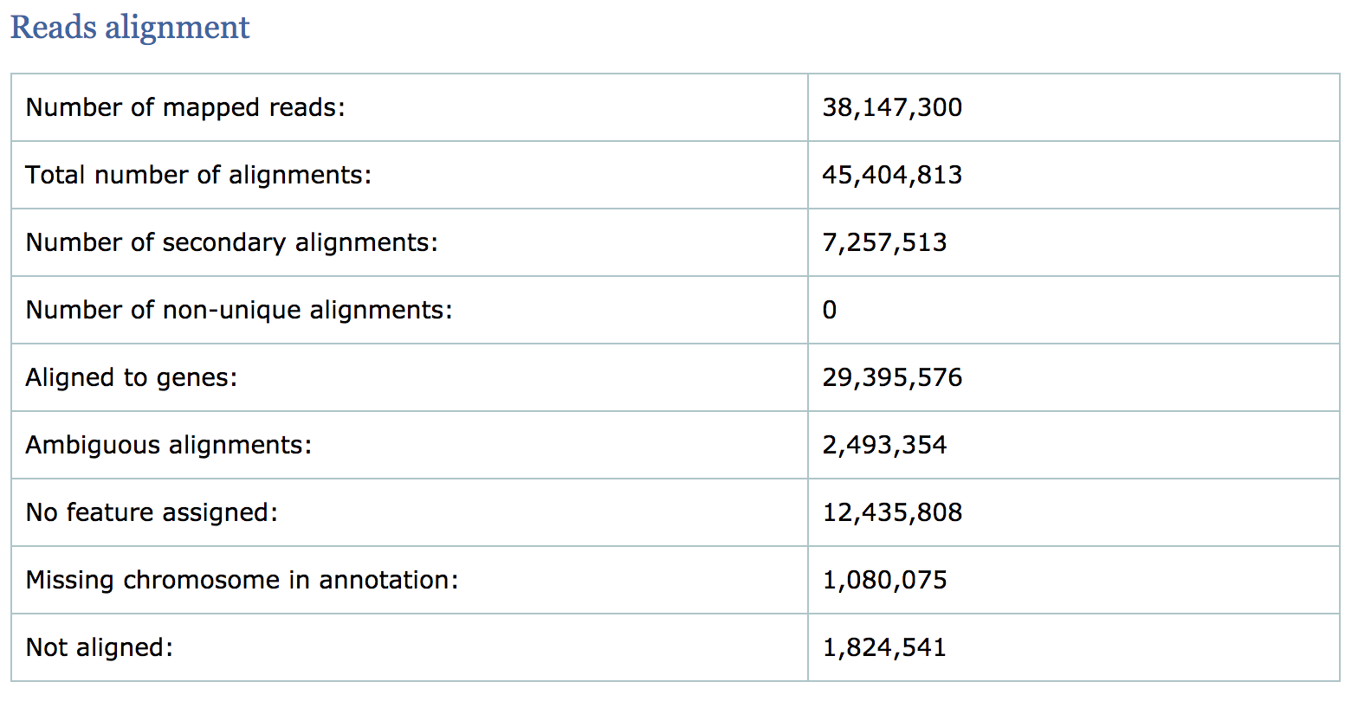Click the non-unique alignments value 0
The width and height of the screenshot is (1358, 701).
pos(830,310)
